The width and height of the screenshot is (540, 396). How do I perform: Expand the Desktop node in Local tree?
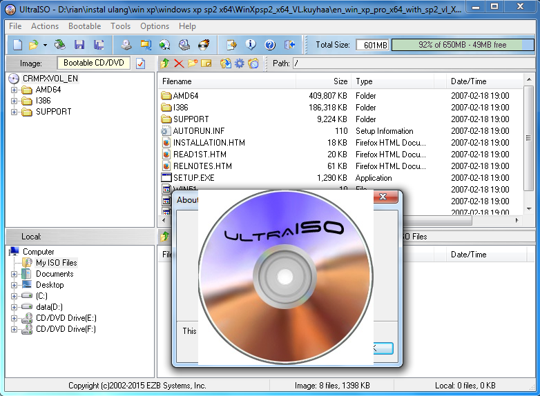(14, 285)
